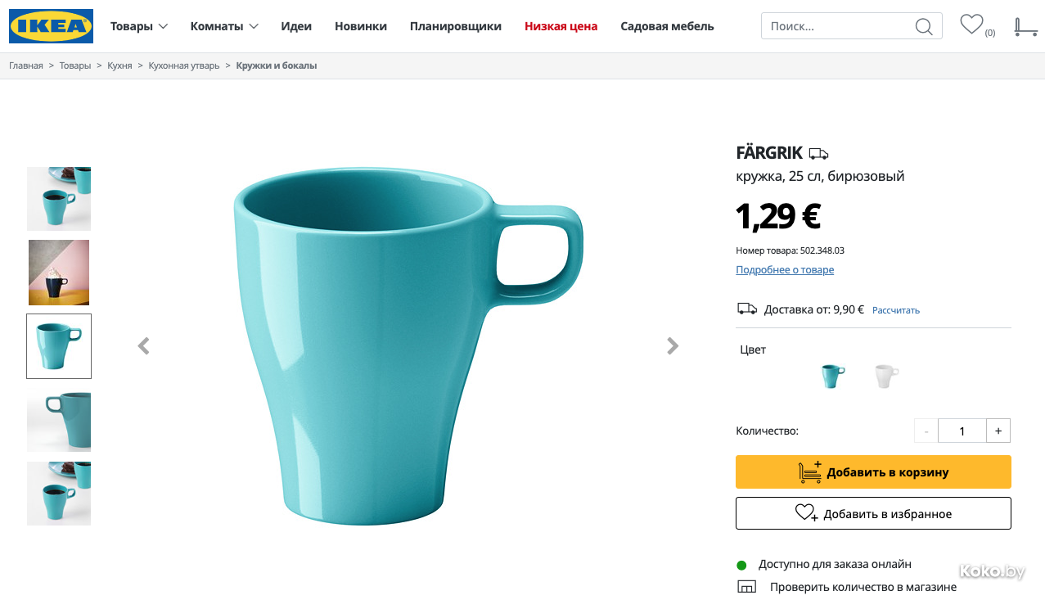1045x600 pixels.
Task: Open the Низкая цена menu item
Action: (x=561, y=26)
